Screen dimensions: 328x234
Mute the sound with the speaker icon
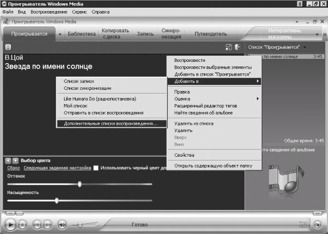click(x=62, y=224)
